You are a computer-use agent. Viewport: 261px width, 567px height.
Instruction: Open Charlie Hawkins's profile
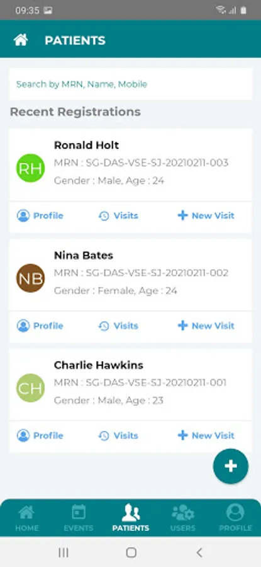[x=40, y=436]
